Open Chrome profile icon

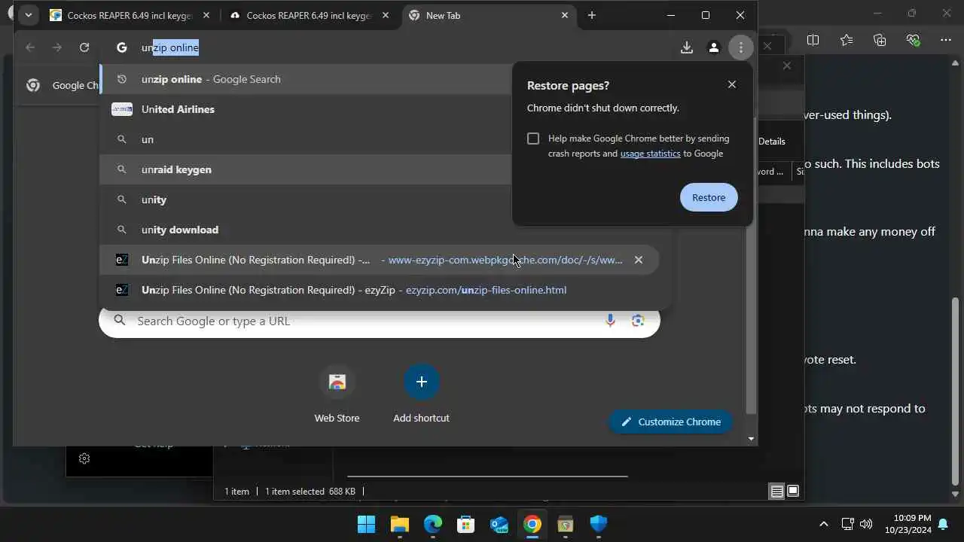714,47
